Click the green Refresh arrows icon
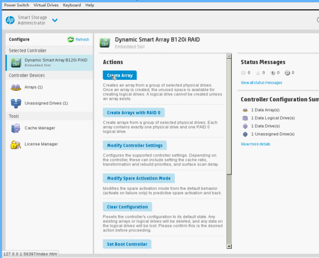The image size is (319, 258). (x=71, y=39)
